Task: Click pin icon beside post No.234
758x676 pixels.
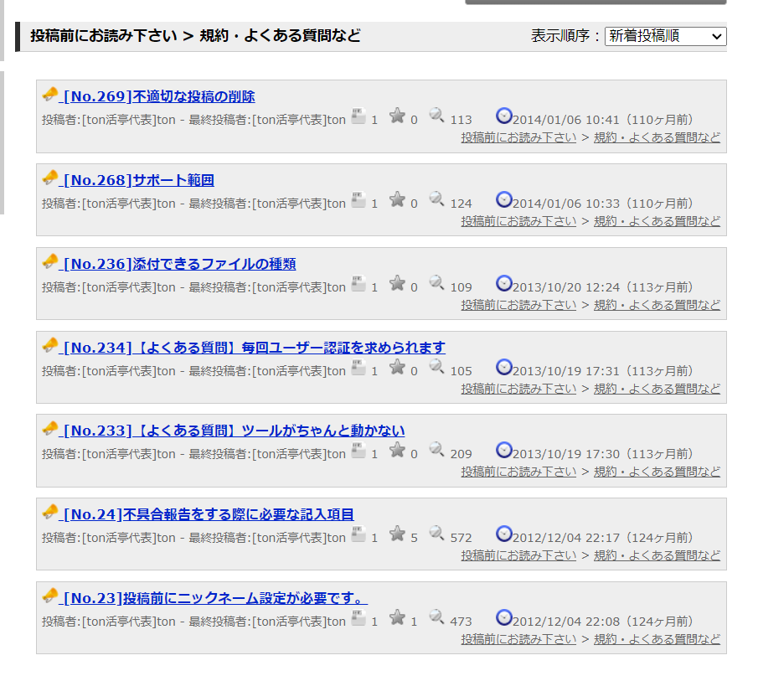Action: 50,345
